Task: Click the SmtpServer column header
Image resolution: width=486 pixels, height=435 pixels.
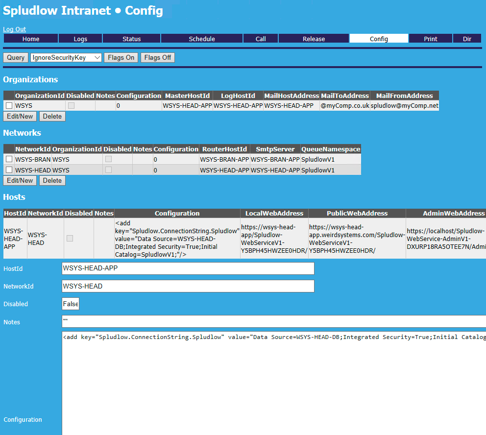Action: [x=275, y=149]
